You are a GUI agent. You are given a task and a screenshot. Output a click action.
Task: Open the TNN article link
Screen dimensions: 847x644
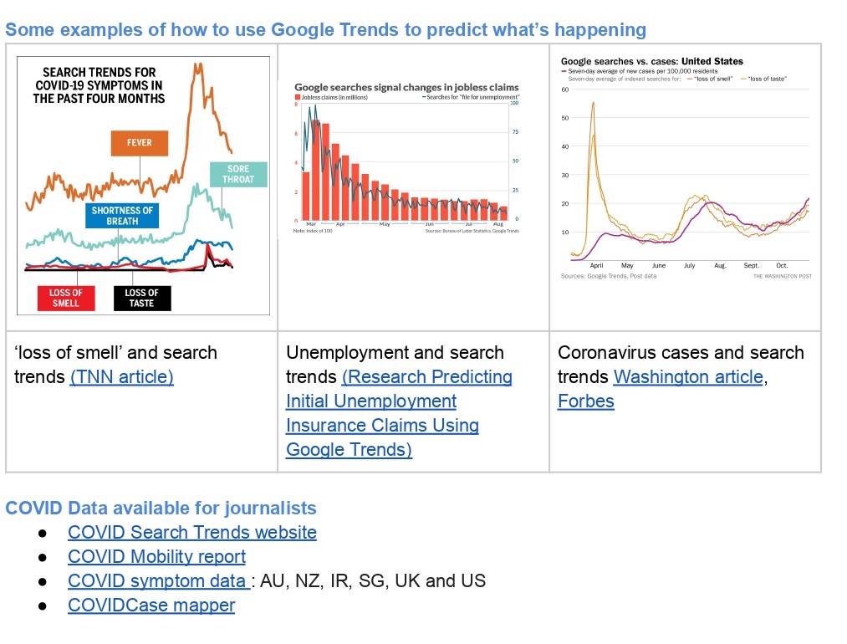pos(122,376)
